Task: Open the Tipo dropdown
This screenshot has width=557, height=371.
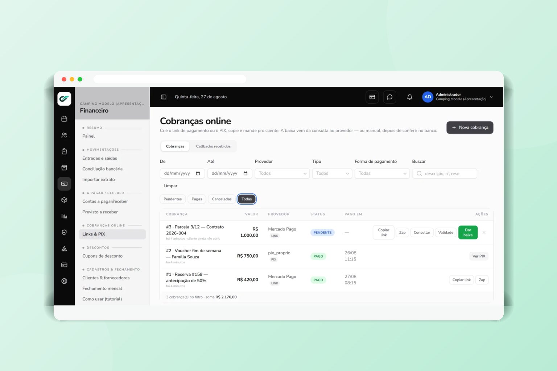Action: point(332,174)
